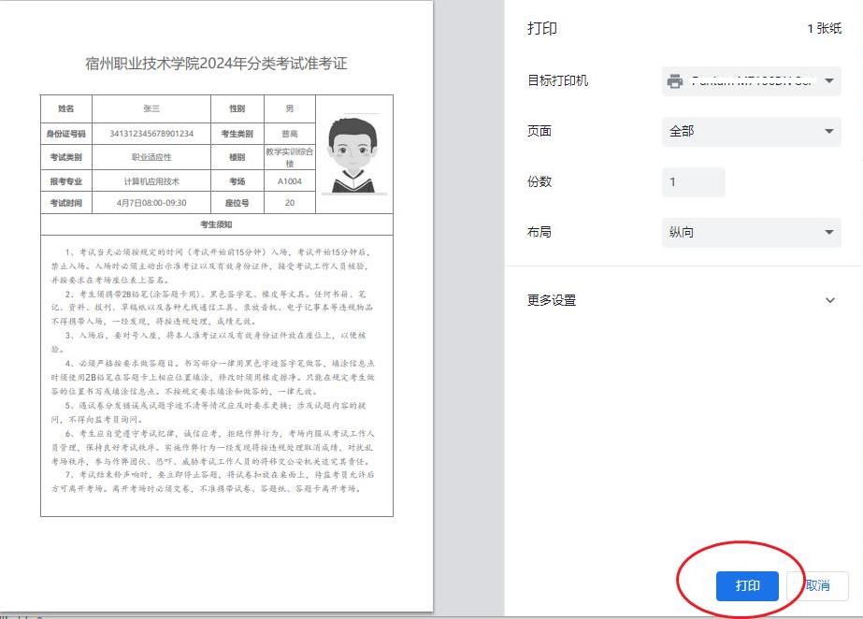Screen dimensions: 863x619
Task: Click the 取消 button
Action: pyautogui.click(x=818, y=586)
